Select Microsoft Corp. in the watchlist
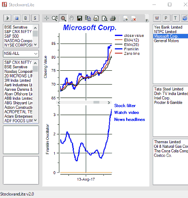Screen dimensions: 188x198 171,36
